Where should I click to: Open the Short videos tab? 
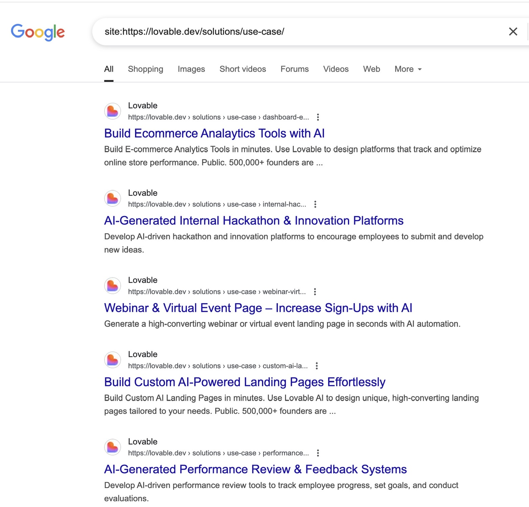[243, 69]
